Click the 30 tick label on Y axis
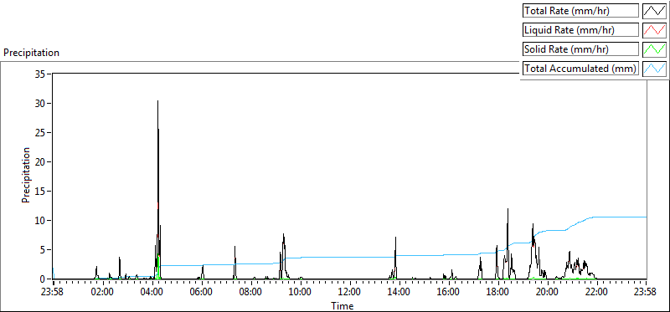 pyautogui.click(x=40, y=103)
